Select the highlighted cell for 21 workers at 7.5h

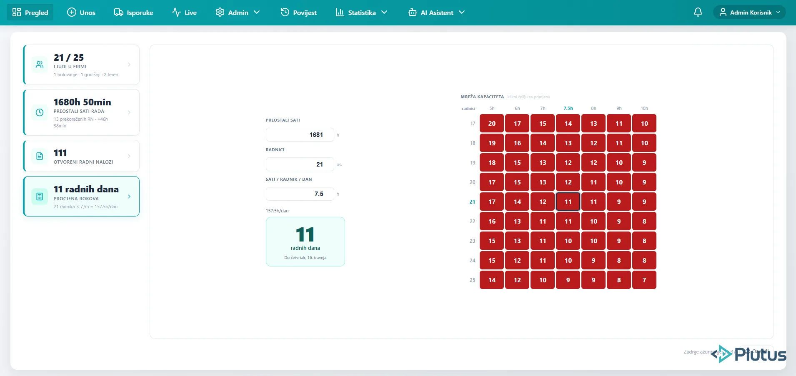pos(568,202)
